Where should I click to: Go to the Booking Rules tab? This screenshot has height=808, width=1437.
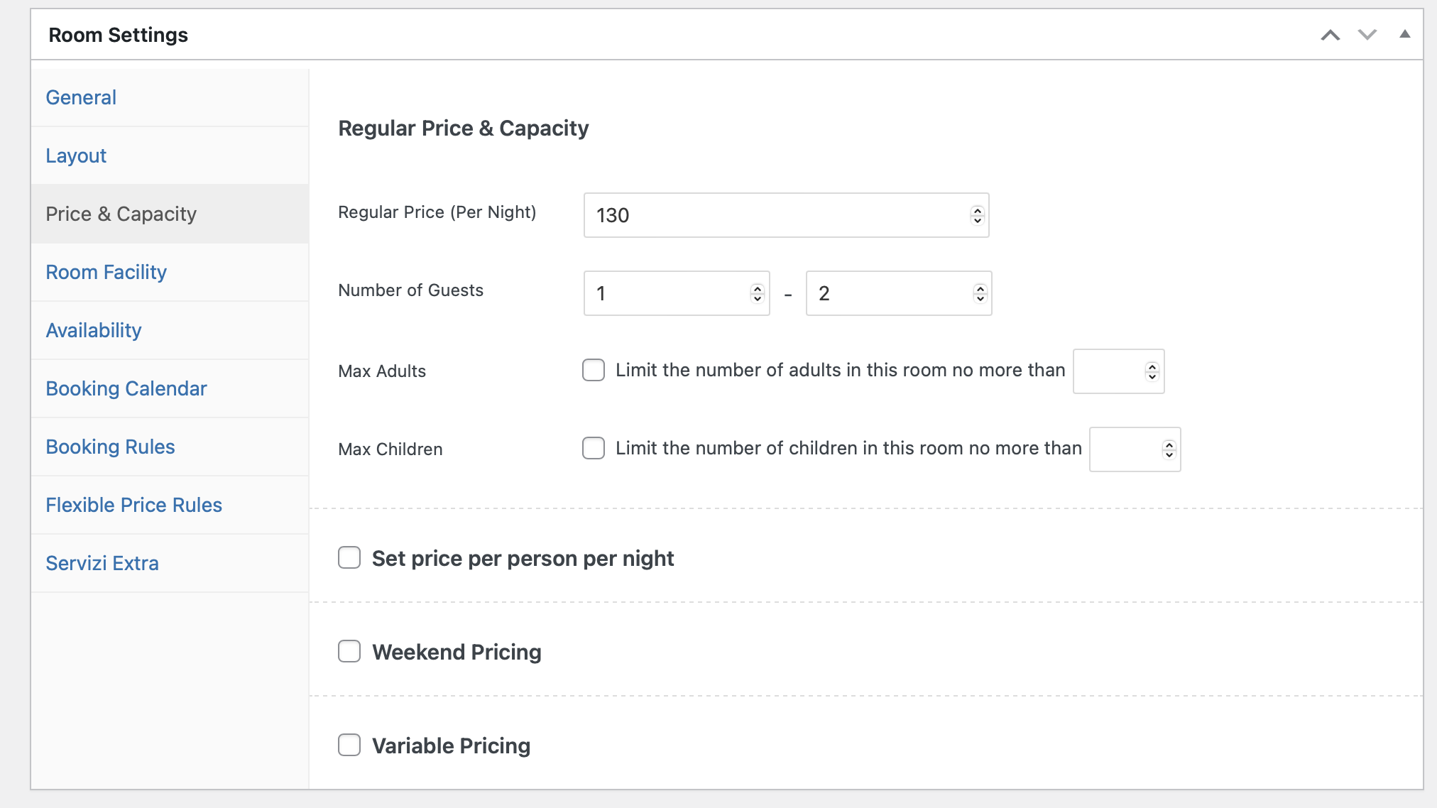click(x=170, y=447)
